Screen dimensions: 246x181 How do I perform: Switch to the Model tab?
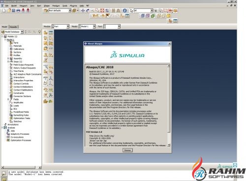coord(4,27)
